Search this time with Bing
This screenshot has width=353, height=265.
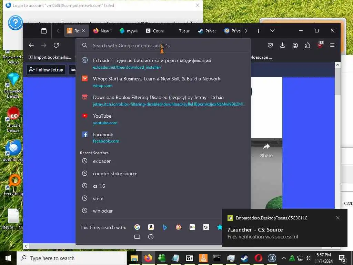(x=165, y=227)
